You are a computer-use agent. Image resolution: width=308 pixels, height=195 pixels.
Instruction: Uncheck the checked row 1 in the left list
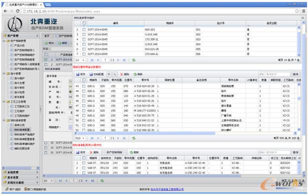point(46,60)
